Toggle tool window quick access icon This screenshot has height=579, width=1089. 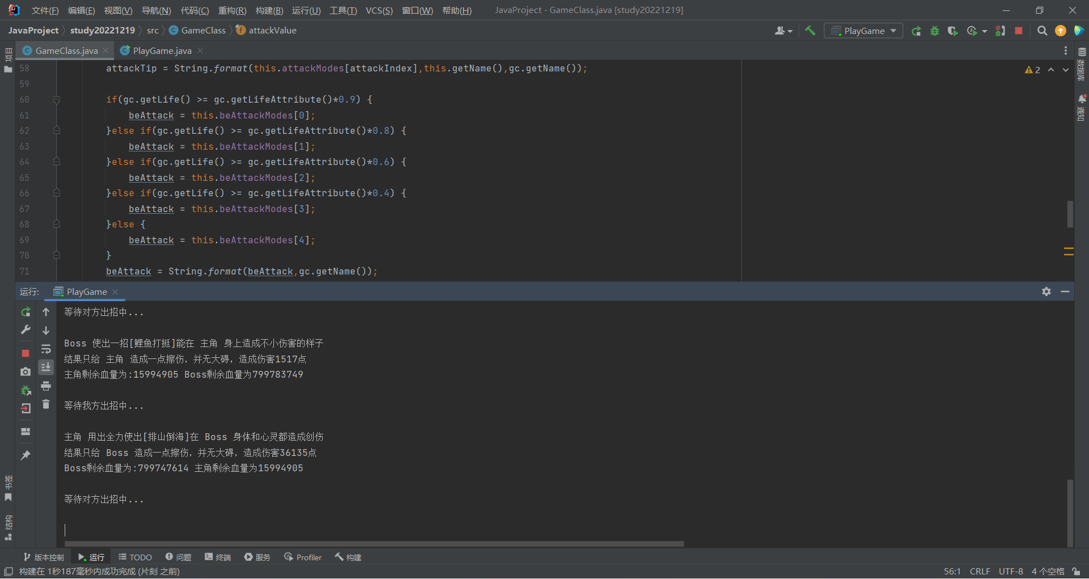[9, 572]
